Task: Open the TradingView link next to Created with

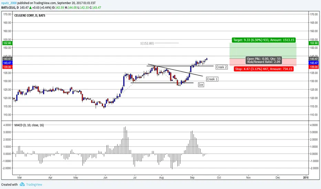Action: tap(34, 185)
